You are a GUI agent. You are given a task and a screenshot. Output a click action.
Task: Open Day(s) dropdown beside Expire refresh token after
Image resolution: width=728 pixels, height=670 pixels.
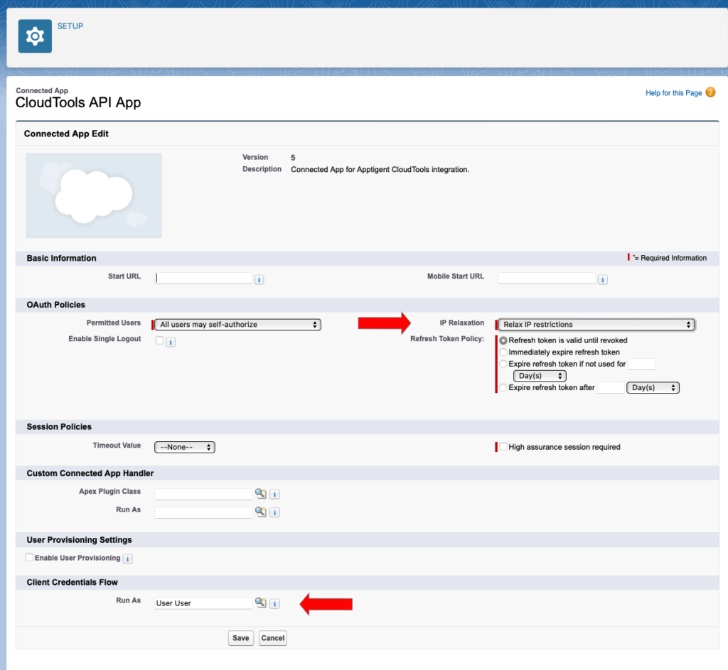coord(653,387)
